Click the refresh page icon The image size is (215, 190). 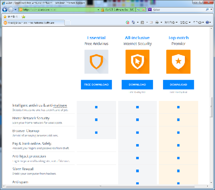138,10
